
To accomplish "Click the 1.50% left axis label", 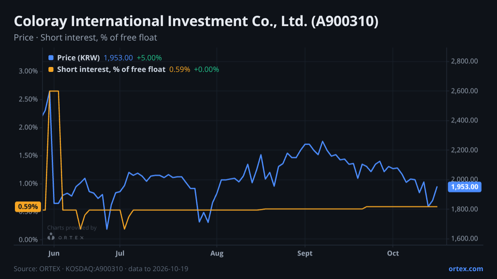I will click(x=28, y=155).
